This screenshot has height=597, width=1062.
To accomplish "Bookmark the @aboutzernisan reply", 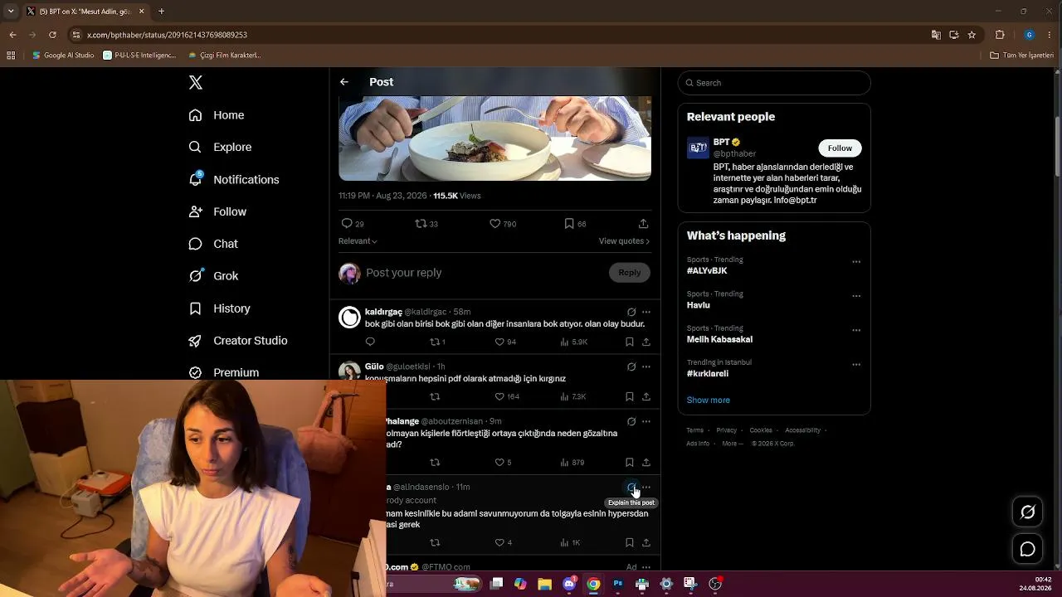I will tap(630, 462).
